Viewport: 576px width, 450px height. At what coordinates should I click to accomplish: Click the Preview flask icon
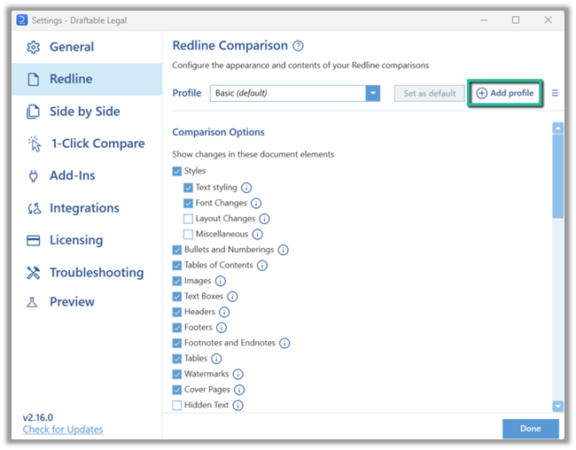pos(32,302)
